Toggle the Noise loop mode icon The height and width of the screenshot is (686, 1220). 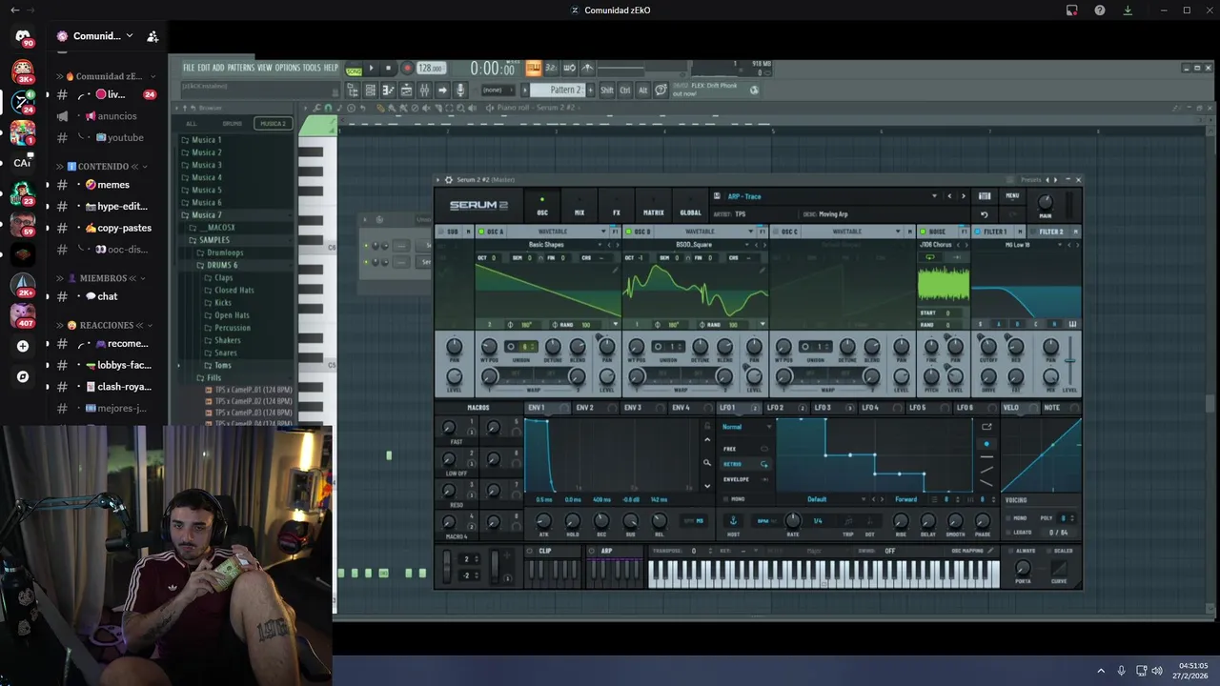click(930, 257)
